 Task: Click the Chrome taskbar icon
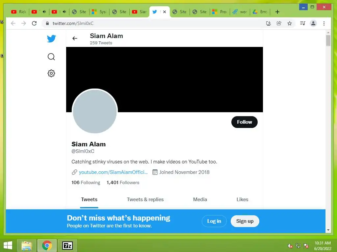click(x=47, y=245)
